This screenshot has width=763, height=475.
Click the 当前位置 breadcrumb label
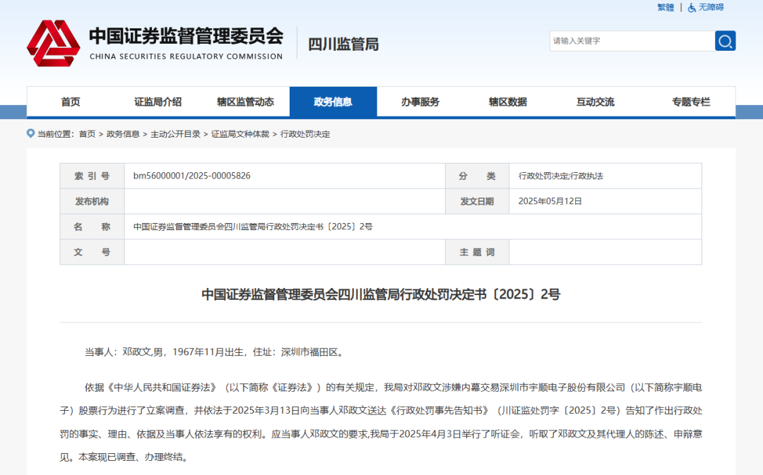(56, 134)
